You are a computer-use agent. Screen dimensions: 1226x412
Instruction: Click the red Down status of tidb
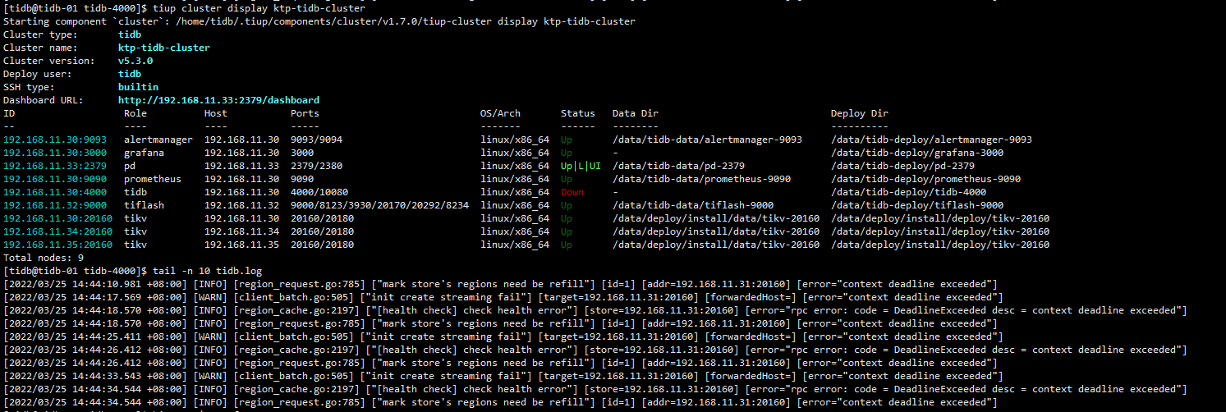coord(572,192)
